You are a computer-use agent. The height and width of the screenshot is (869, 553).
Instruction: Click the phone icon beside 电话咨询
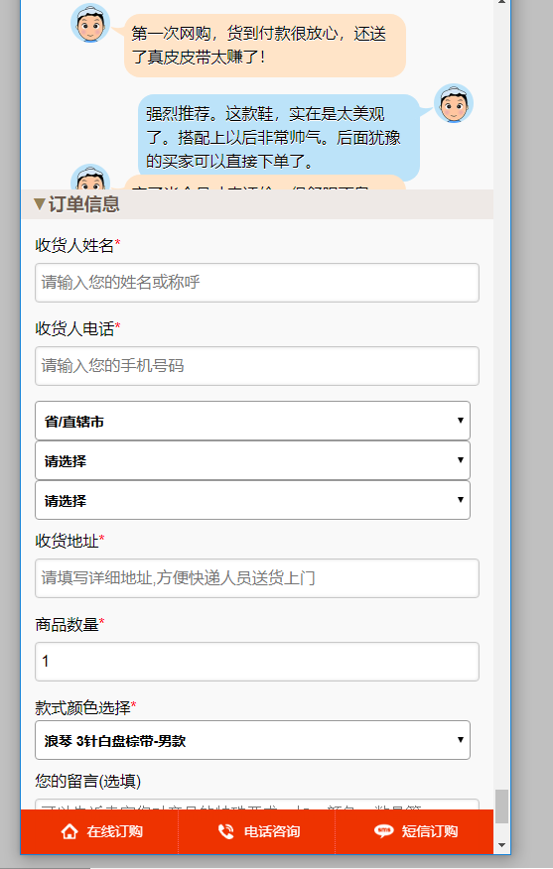pyautogui.click(x=225, y=831)
